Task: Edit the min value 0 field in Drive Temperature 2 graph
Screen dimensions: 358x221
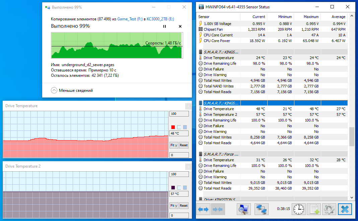Action: point(179,215)
